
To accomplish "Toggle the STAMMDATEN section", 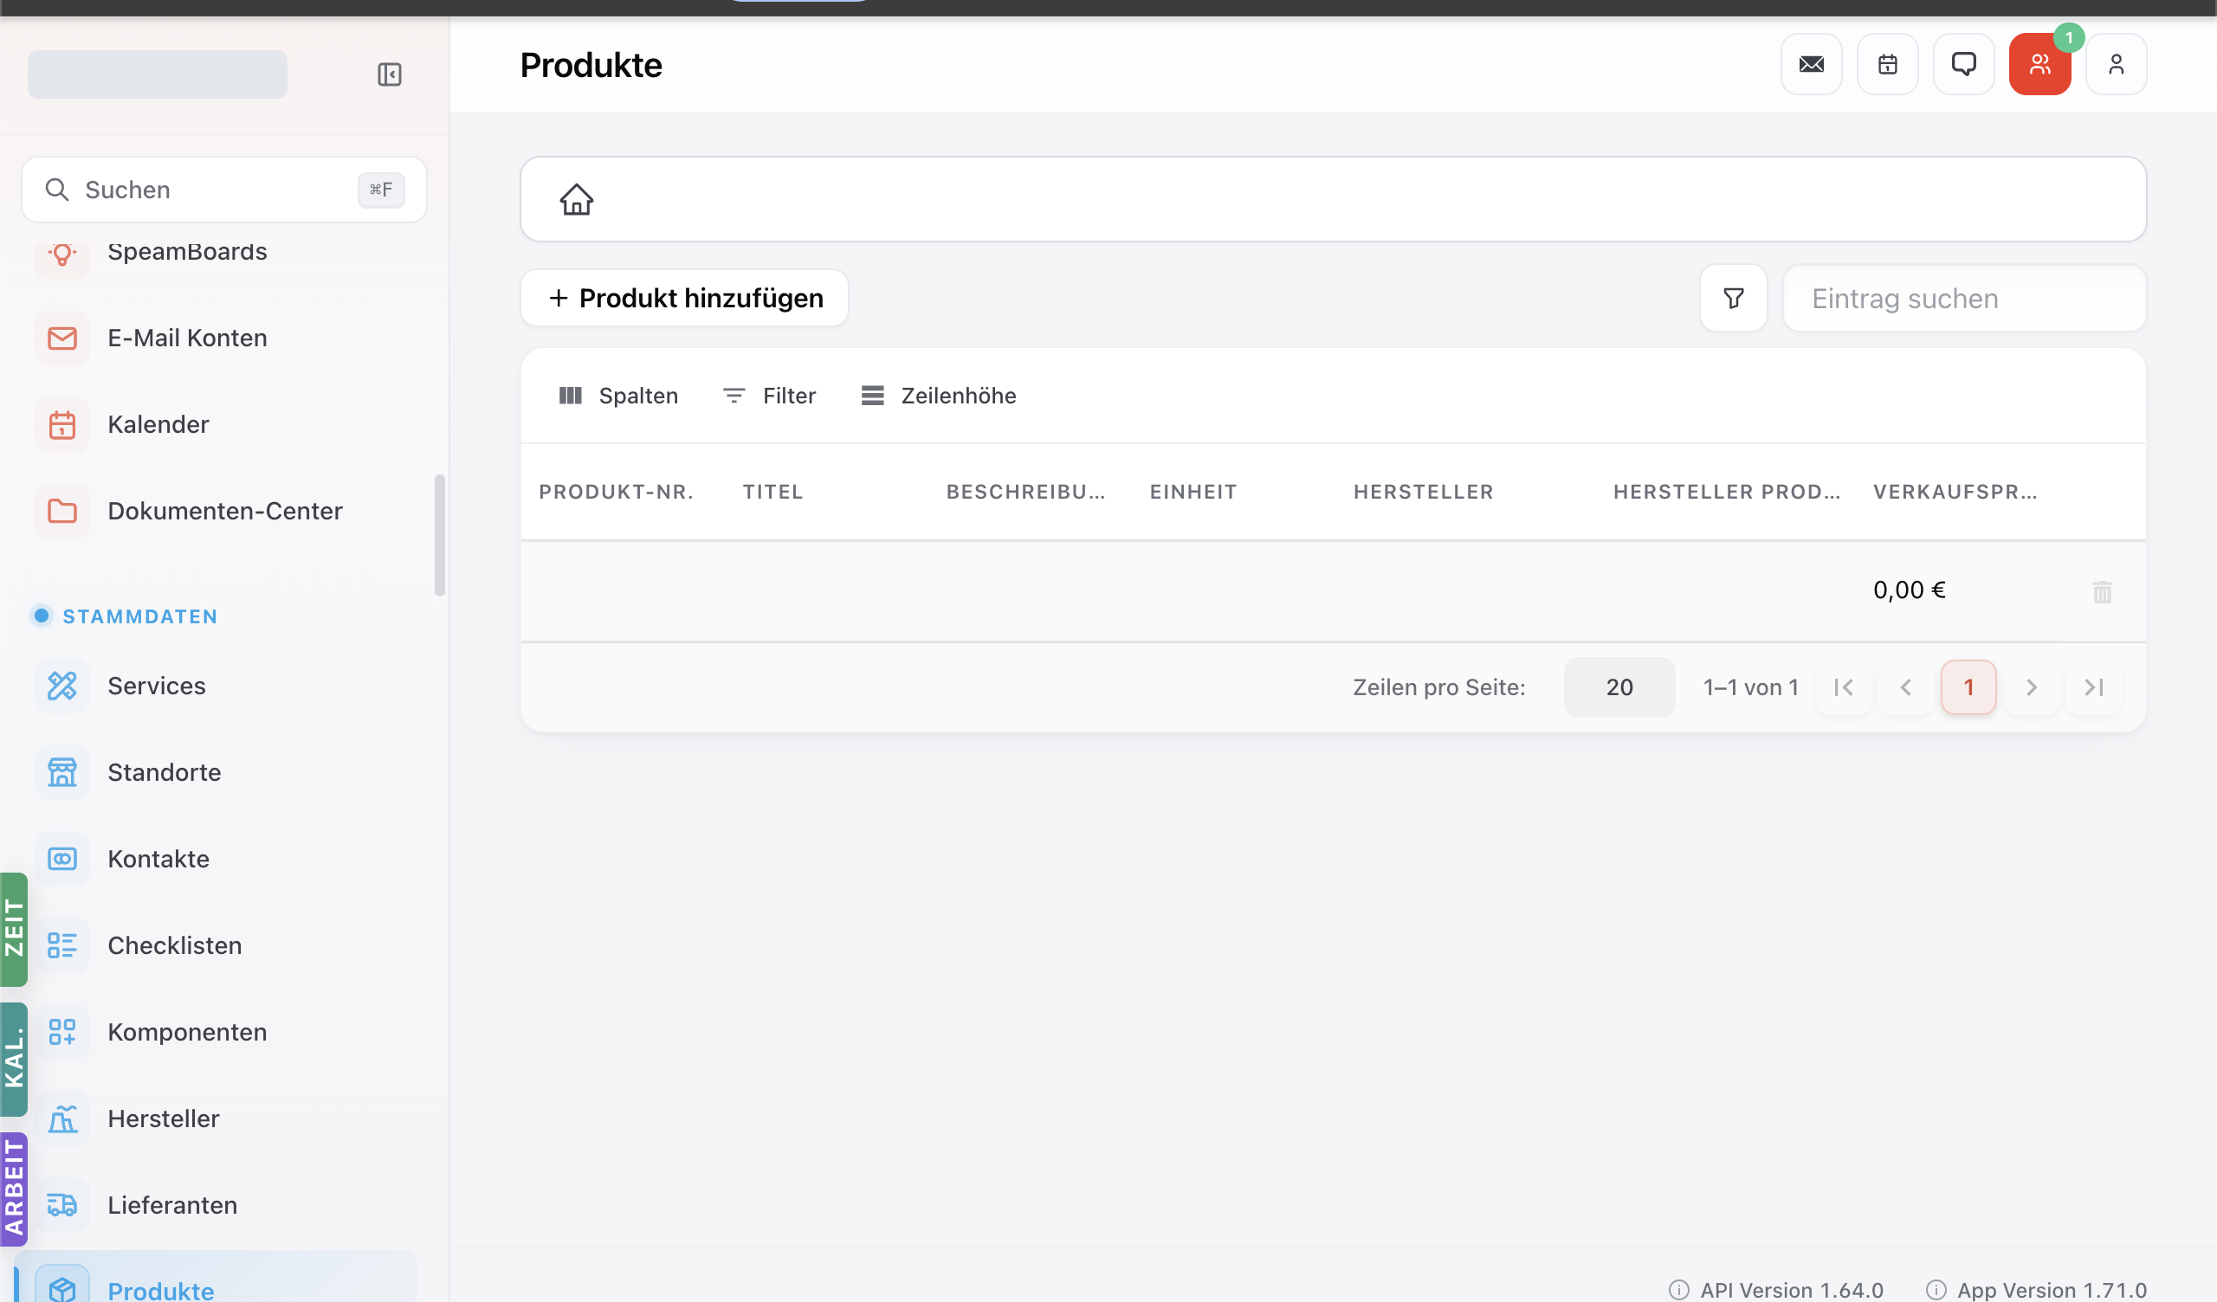I will pos(125,616).
